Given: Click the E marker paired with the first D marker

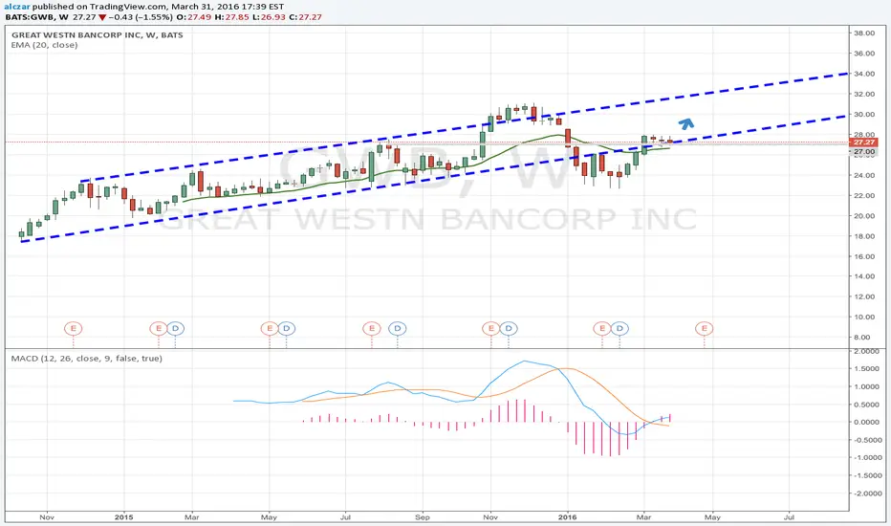Looking at the screenshot, I should [x=158, y=328].
